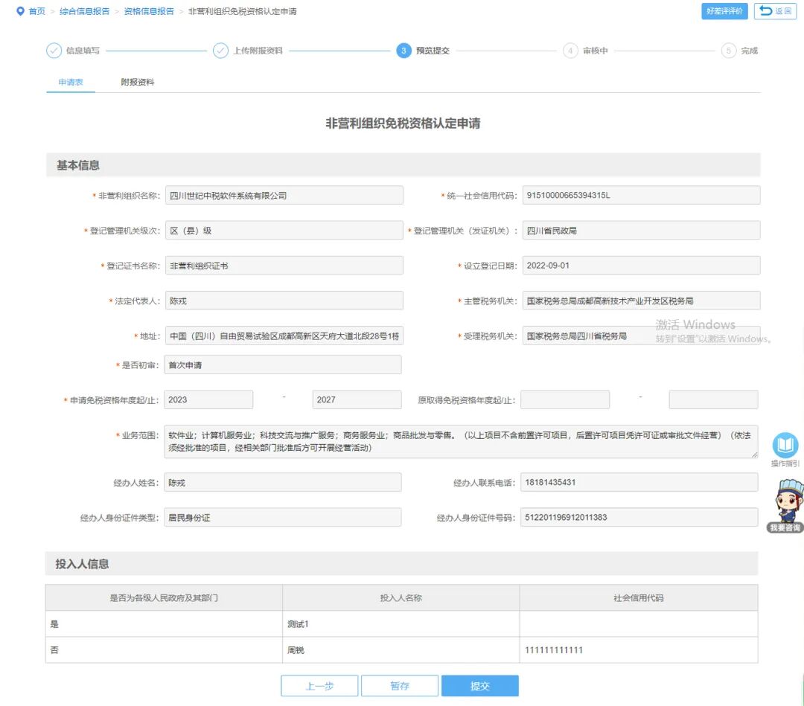
Task: Click the 提交 submit button
Action: pyautogui.click(x=480, y=686)
